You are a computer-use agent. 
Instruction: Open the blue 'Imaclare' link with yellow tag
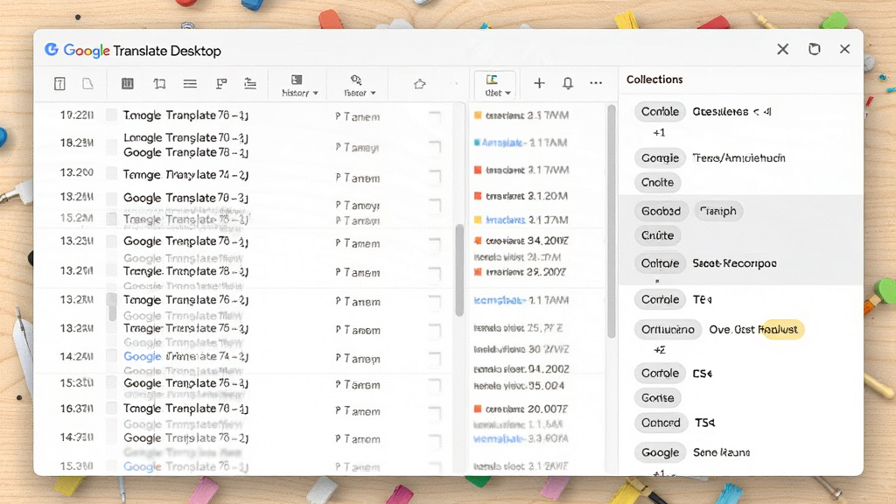pos(506,220)
